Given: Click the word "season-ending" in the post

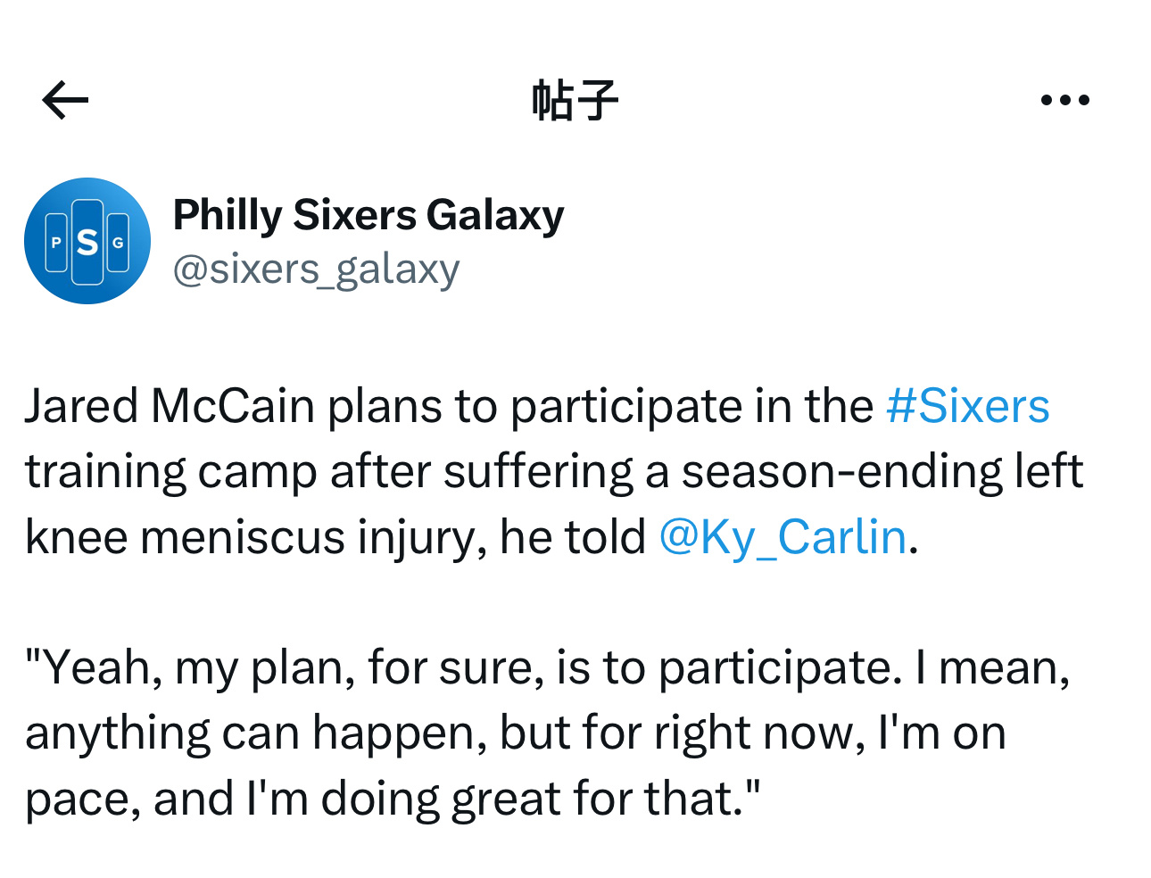Looking at the screenshot, I should click(841, 472).
